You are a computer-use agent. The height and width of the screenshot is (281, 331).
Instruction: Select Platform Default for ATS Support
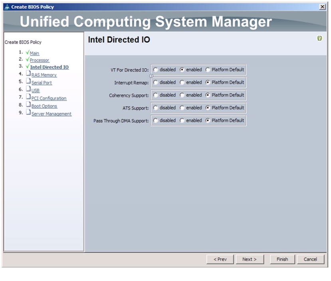coord(208,108)
